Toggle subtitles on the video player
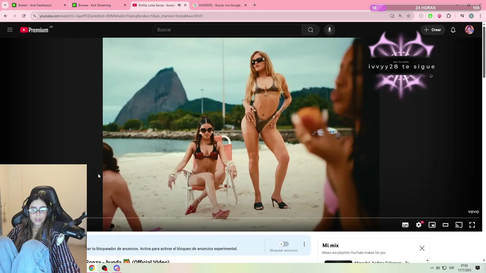The width and height of the screenshot is (486, 273). (x=405, y=225)
